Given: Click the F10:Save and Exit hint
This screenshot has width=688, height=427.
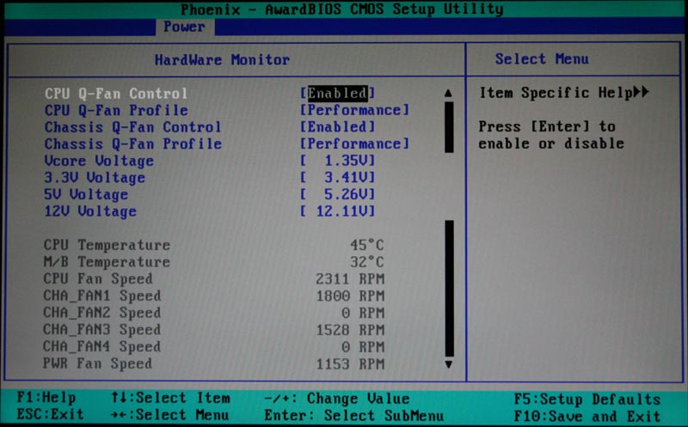Looking at the screenshot, I should pos(587,416).
